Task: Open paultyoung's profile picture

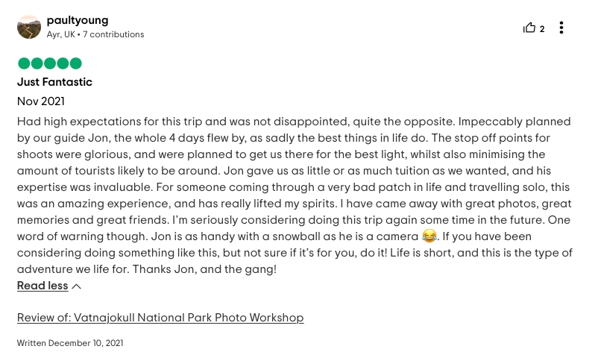Action: click(29, 27)
